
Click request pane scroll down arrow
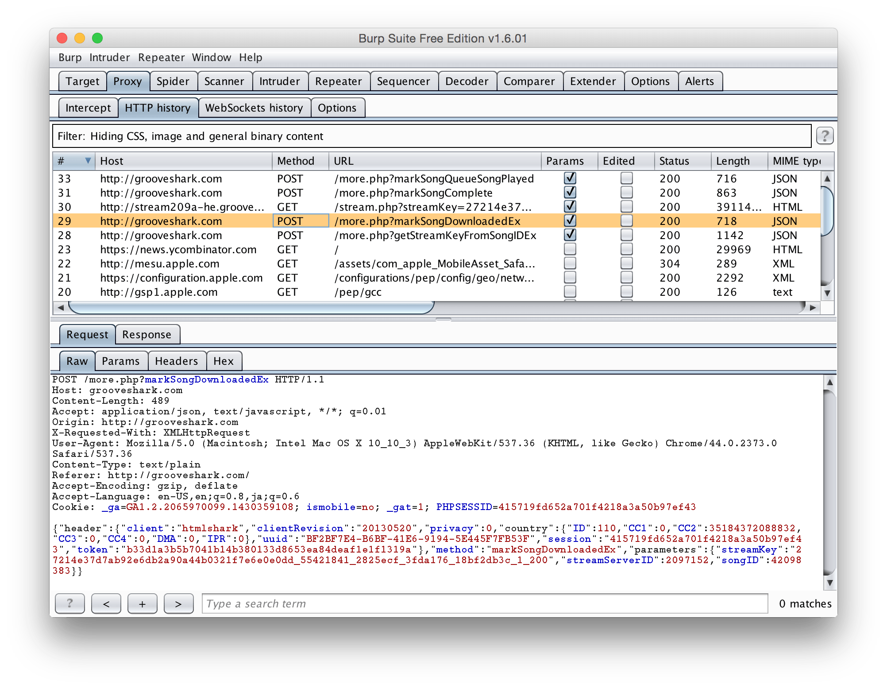(x=830, y=583)
